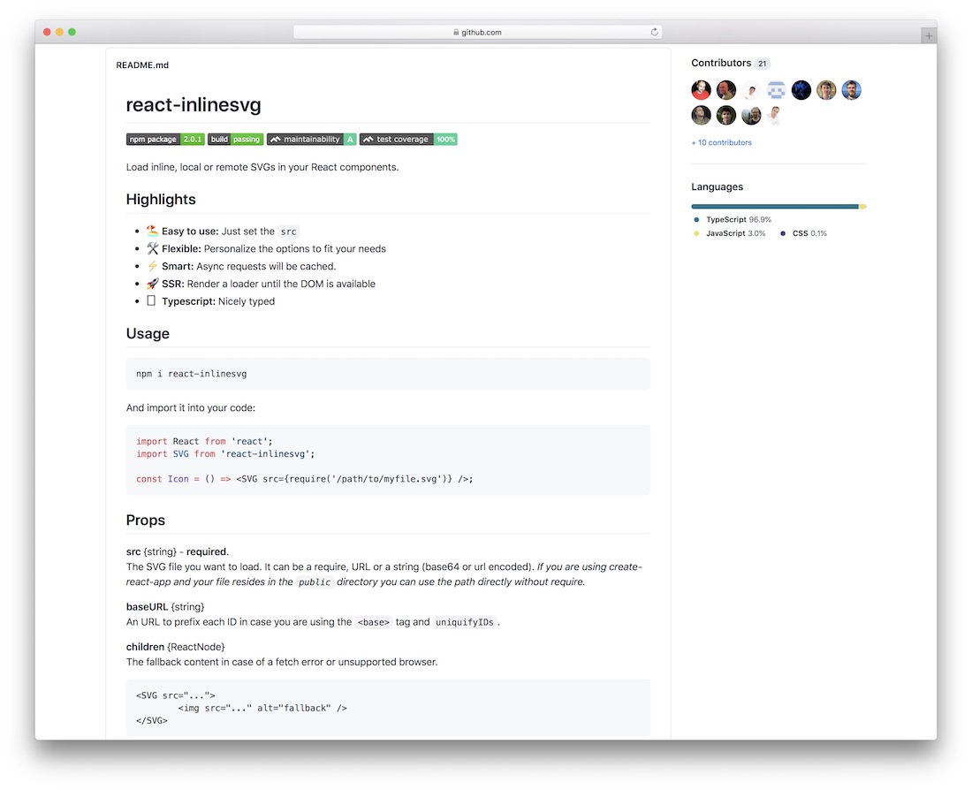The width and height of the screenshot is (972, 790).
Task: Click the yellow JavaScript segment of language bar
Action: [862, 207]
